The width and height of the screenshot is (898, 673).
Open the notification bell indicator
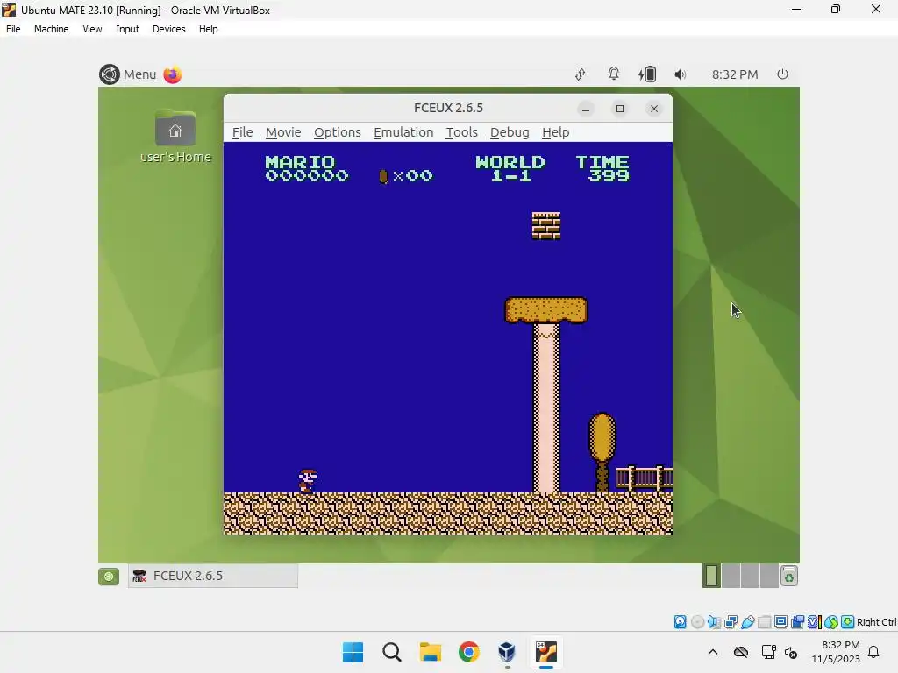point(613,74)
